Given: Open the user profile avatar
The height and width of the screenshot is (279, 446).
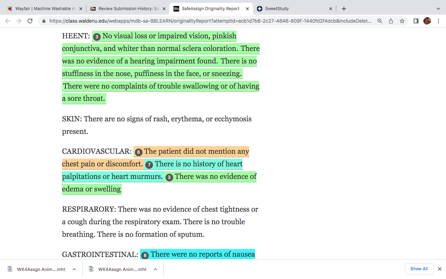Looking at the screenshot, I should [x=427, y=21].
